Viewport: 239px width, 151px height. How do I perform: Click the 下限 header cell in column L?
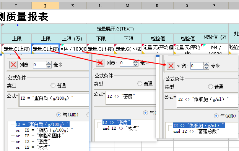click(x=100, y=38)
